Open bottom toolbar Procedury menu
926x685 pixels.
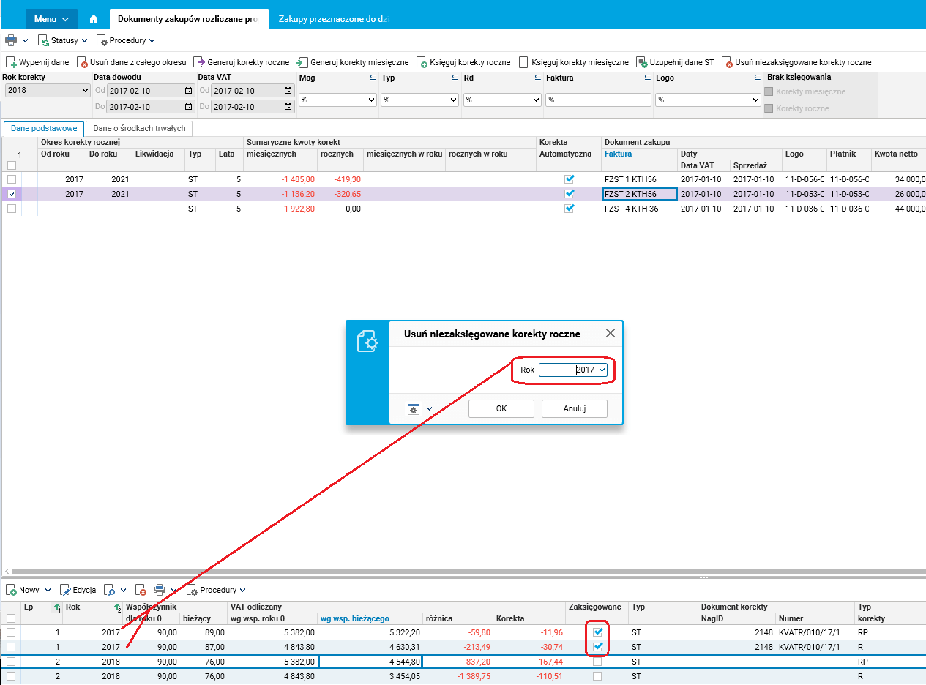pos(217,590)
